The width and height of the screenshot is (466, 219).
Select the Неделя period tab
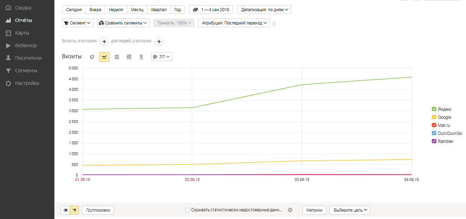pos(115,10)
